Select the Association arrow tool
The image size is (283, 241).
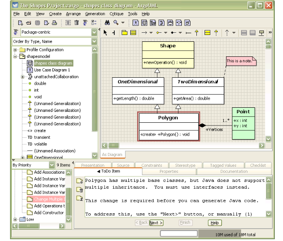144,33
